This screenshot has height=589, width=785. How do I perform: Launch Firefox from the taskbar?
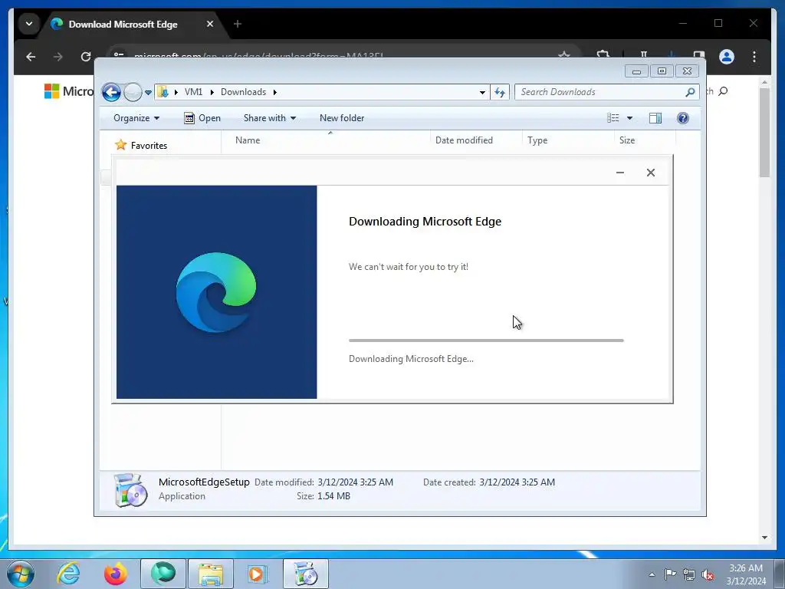[x=116, y=574]
